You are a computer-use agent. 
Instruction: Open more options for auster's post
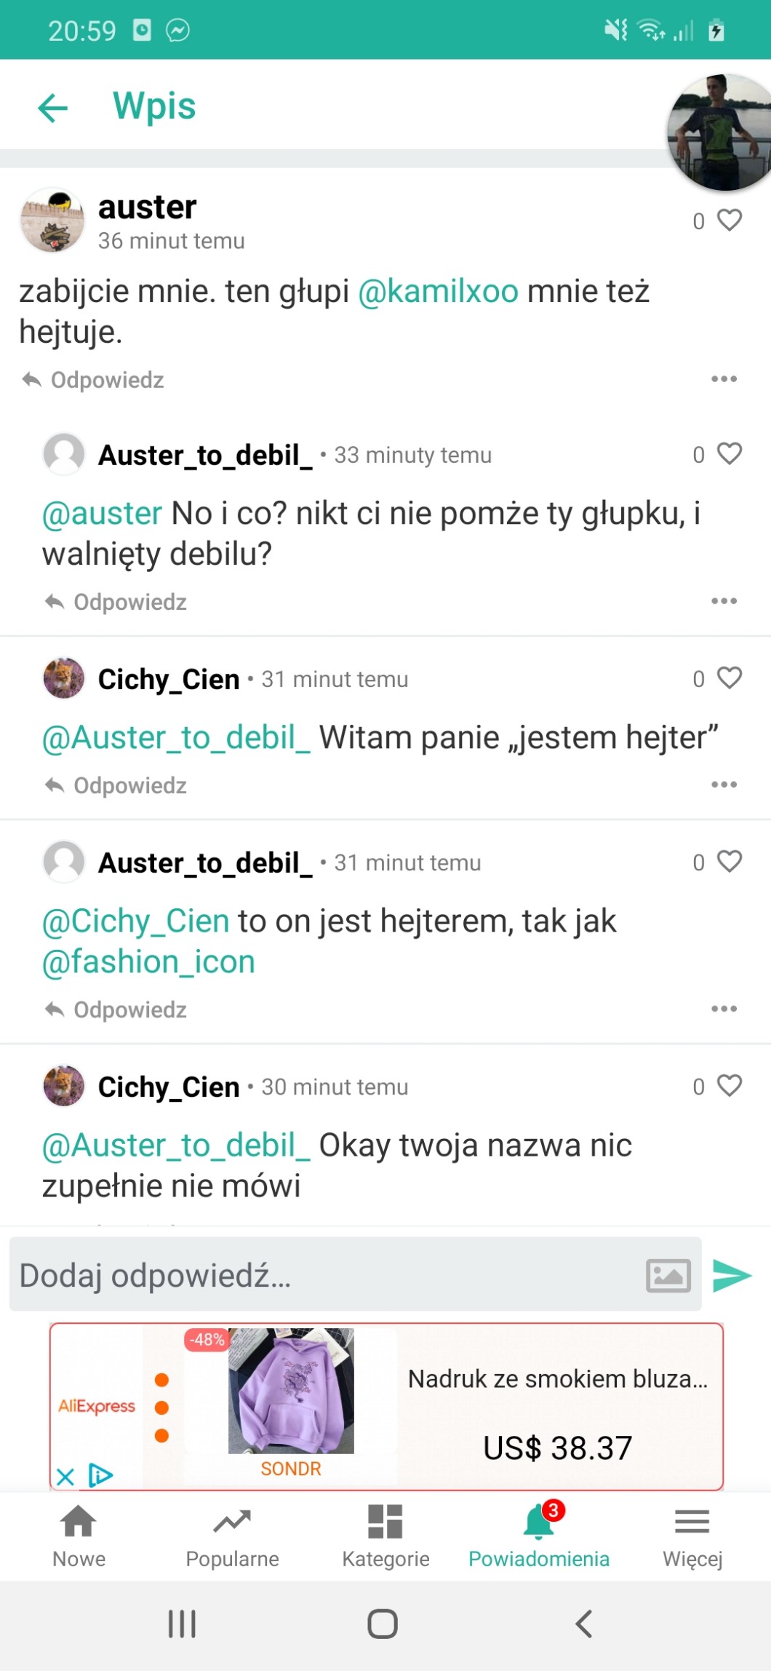click(x=724, y=379)
